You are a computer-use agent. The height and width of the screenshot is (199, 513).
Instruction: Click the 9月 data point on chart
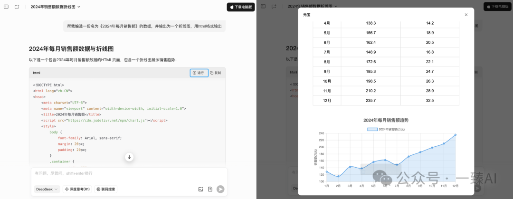point(420,152)
